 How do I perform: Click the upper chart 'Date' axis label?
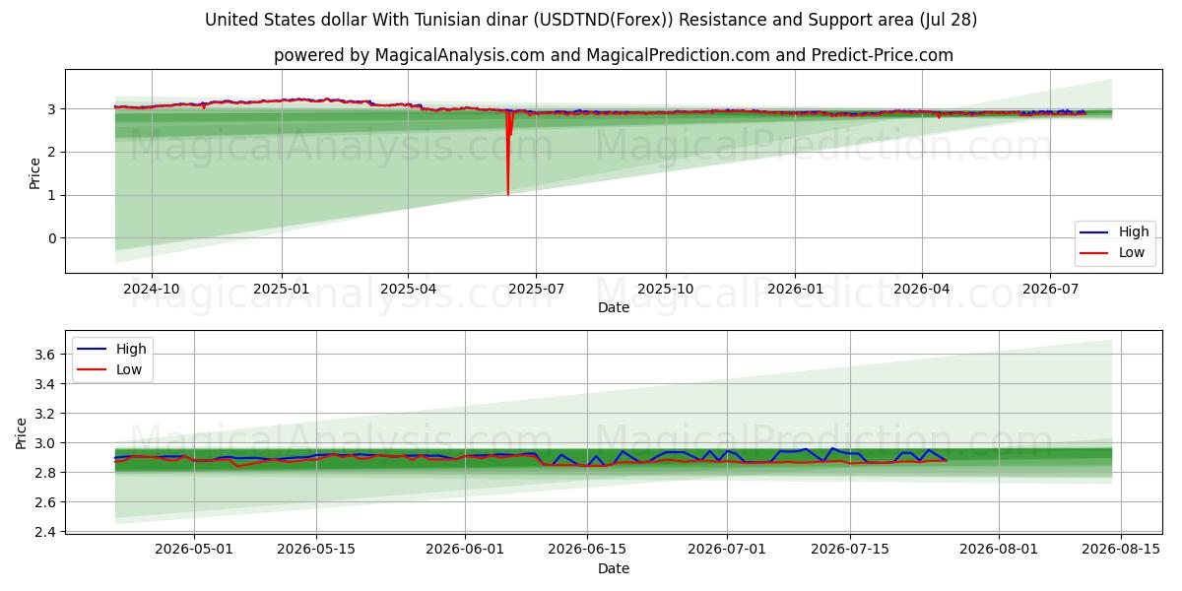pos(614,307)
